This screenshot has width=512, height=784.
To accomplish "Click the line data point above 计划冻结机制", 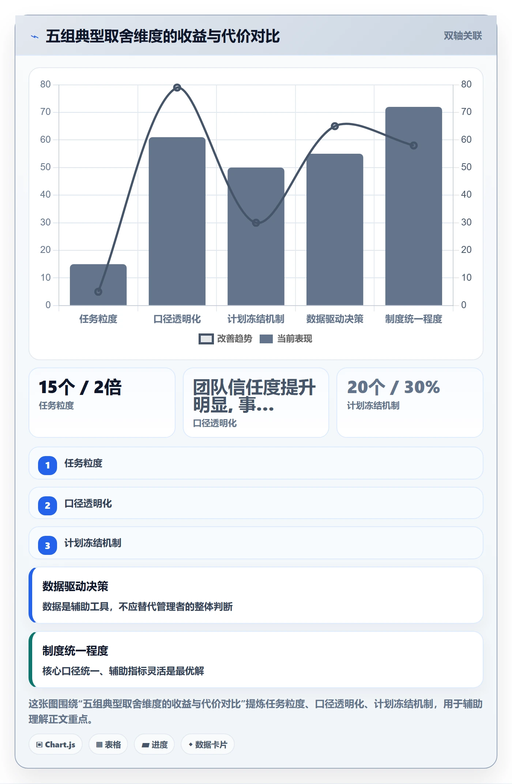I will click(256, 223).
